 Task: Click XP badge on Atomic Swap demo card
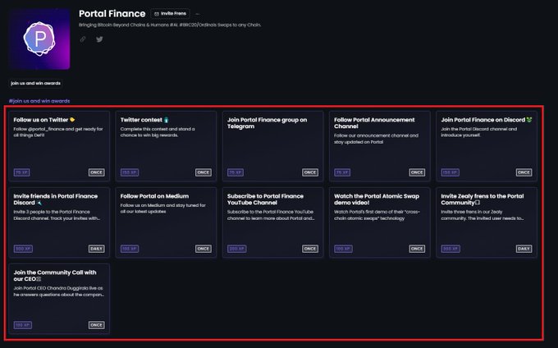(x=343, y=249)
